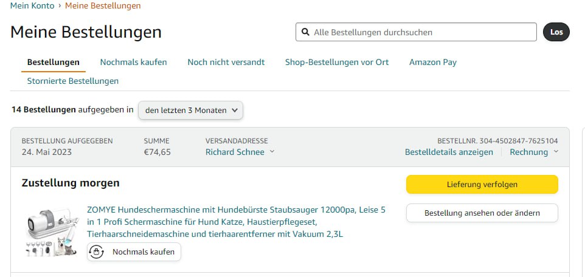Select the Noch nicht versandt tab

[226, 62]
